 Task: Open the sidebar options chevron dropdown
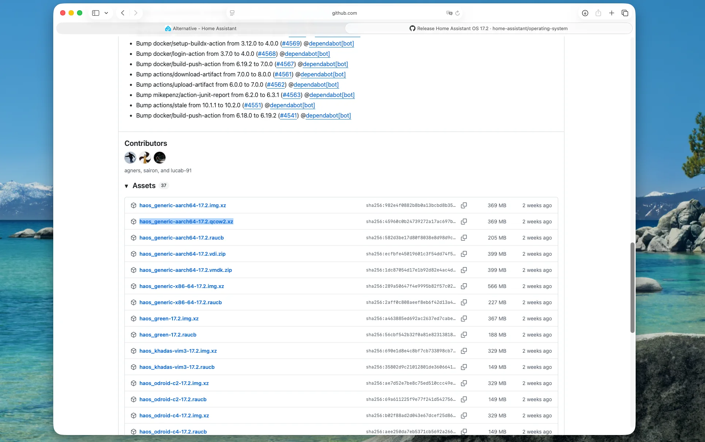click(x=106, y=13)
